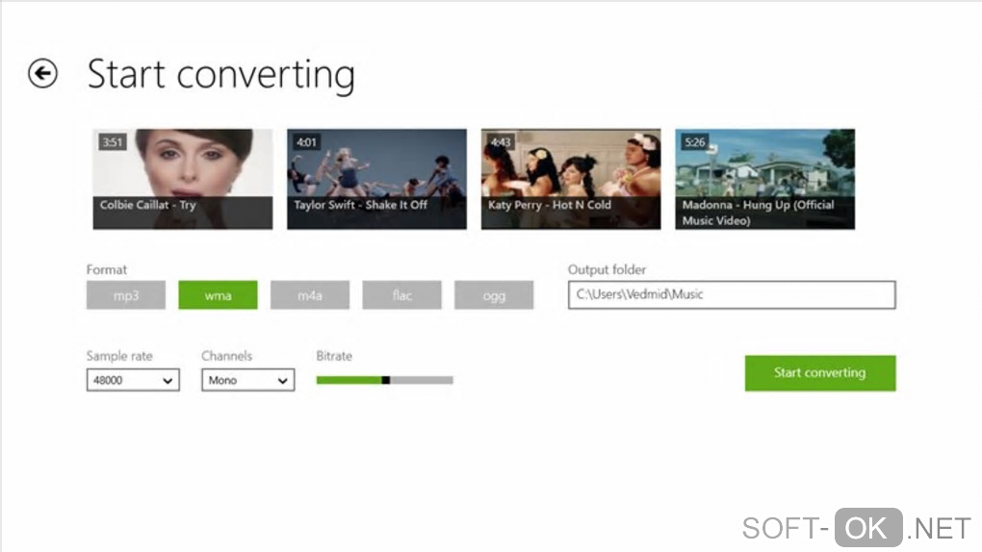Choose the ogg format option
The height and width of the screenshot is (552, 982).
click(494, 295)
